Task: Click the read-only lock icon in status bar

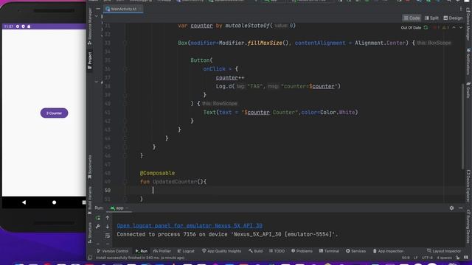Action: click(457, 258)
